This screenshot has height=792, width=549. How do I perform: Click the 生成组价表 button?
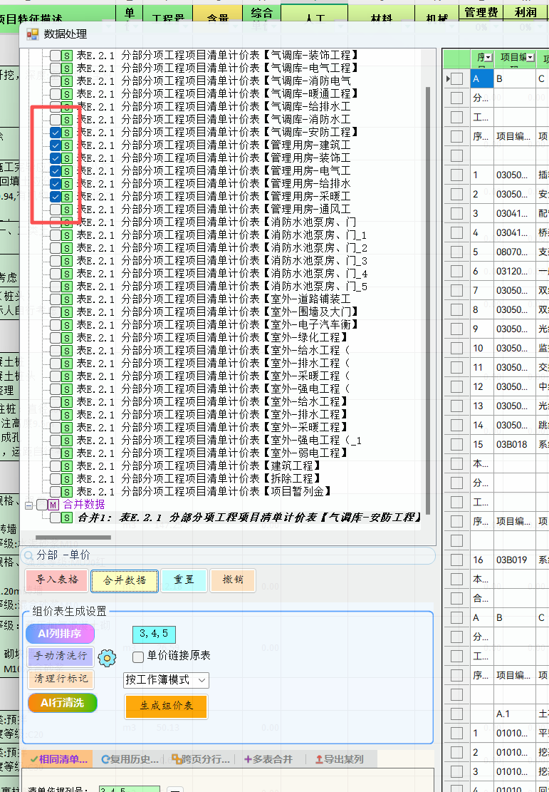pyautogui.click(x=167, y=706)
